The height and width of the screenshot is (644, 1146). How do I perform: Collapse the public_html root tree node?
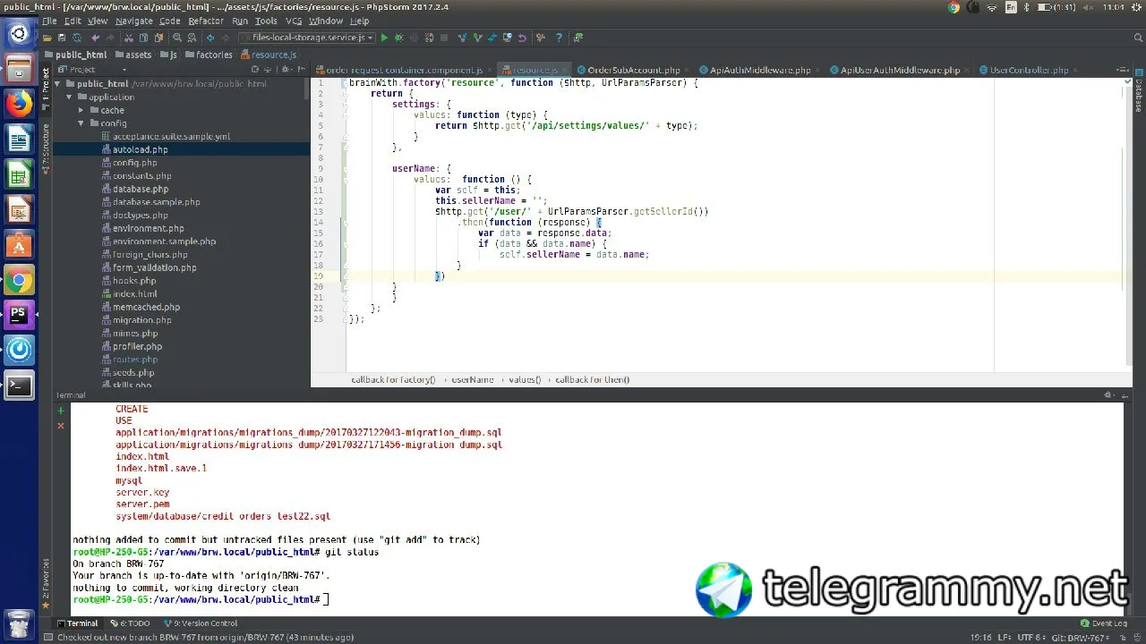58,84
